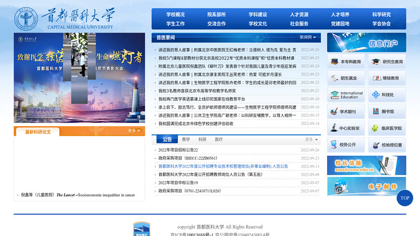
Task: Open 学校概况 in navigation menu
Action: click(x=175, y=15)
